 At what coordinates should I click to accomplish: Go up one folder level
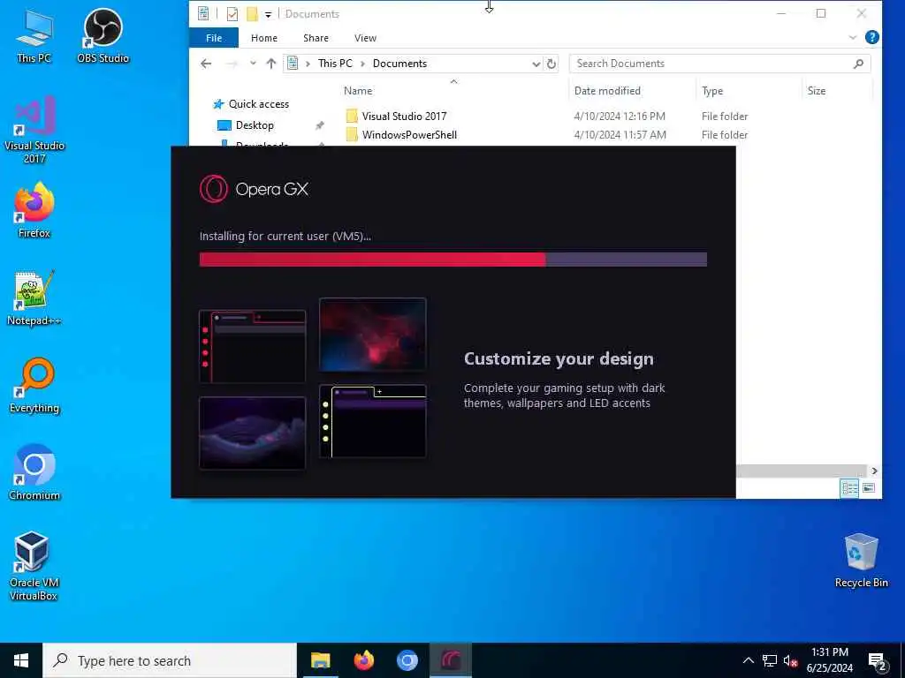[x=270, y=64]
